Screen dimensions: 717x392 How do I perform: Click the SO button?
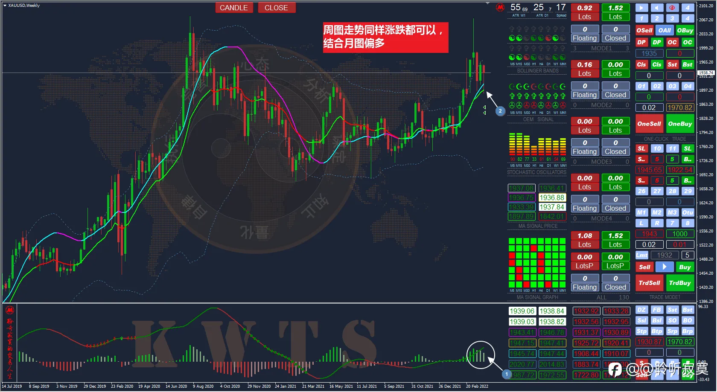pos(672,321)
